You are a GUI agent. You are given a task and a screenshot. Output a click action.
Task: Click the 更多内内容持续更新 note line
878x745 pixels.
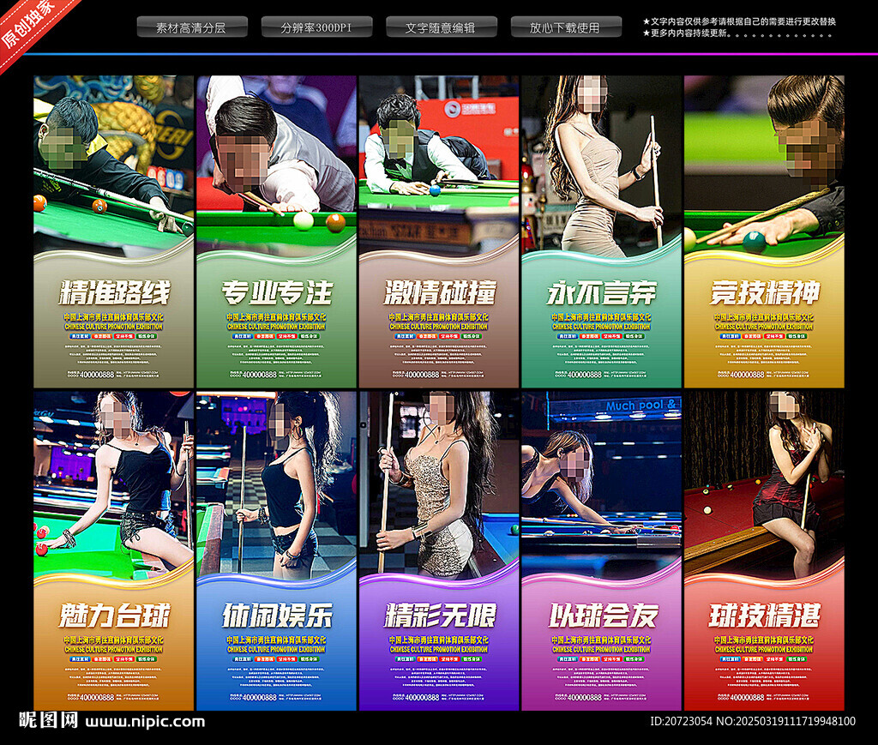737,33
